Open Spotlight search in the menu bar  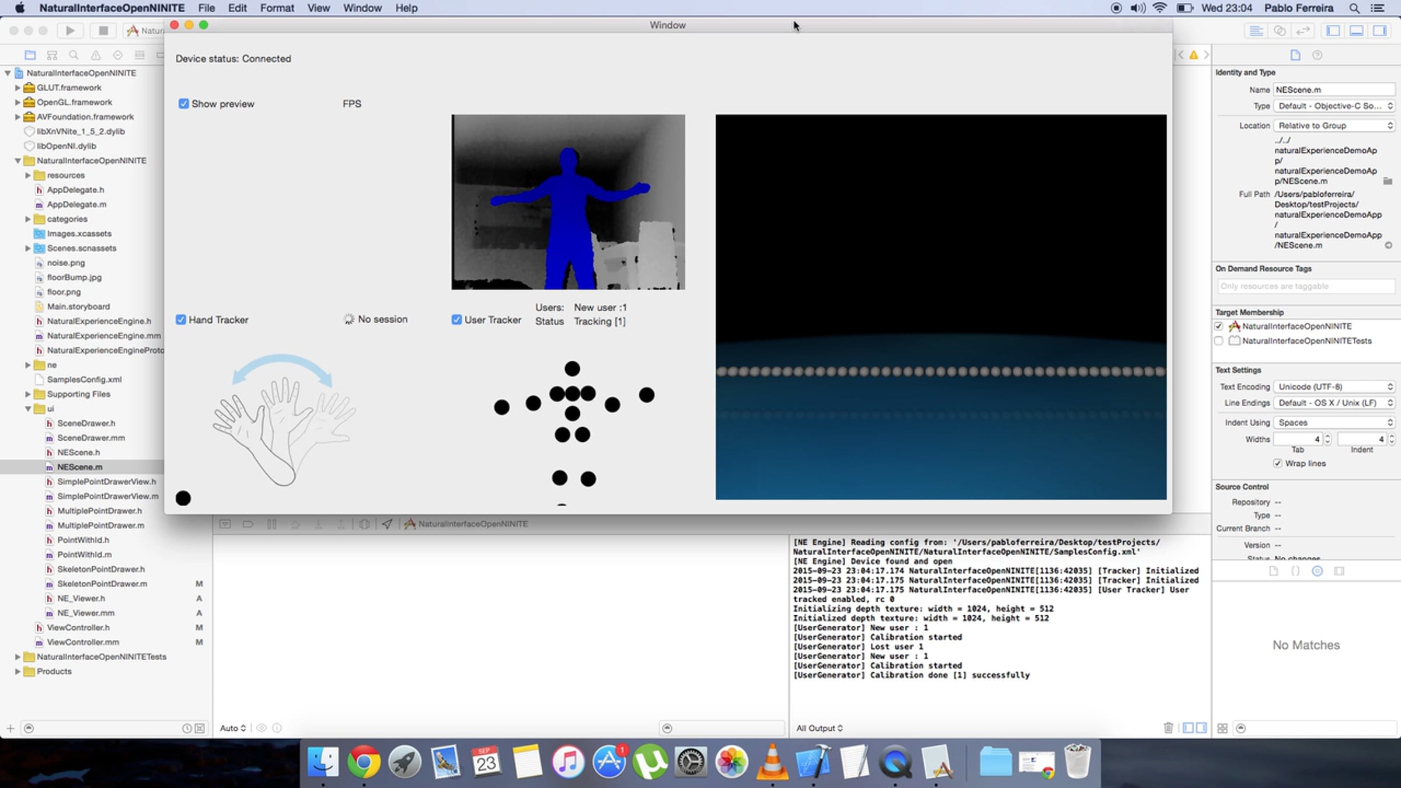(1354, 8)
